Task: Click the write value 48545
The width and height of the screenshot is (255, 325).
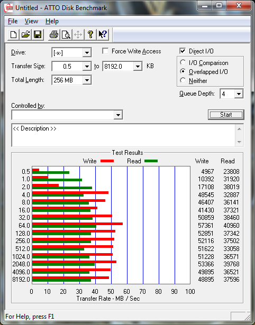Action: [206, 194]
